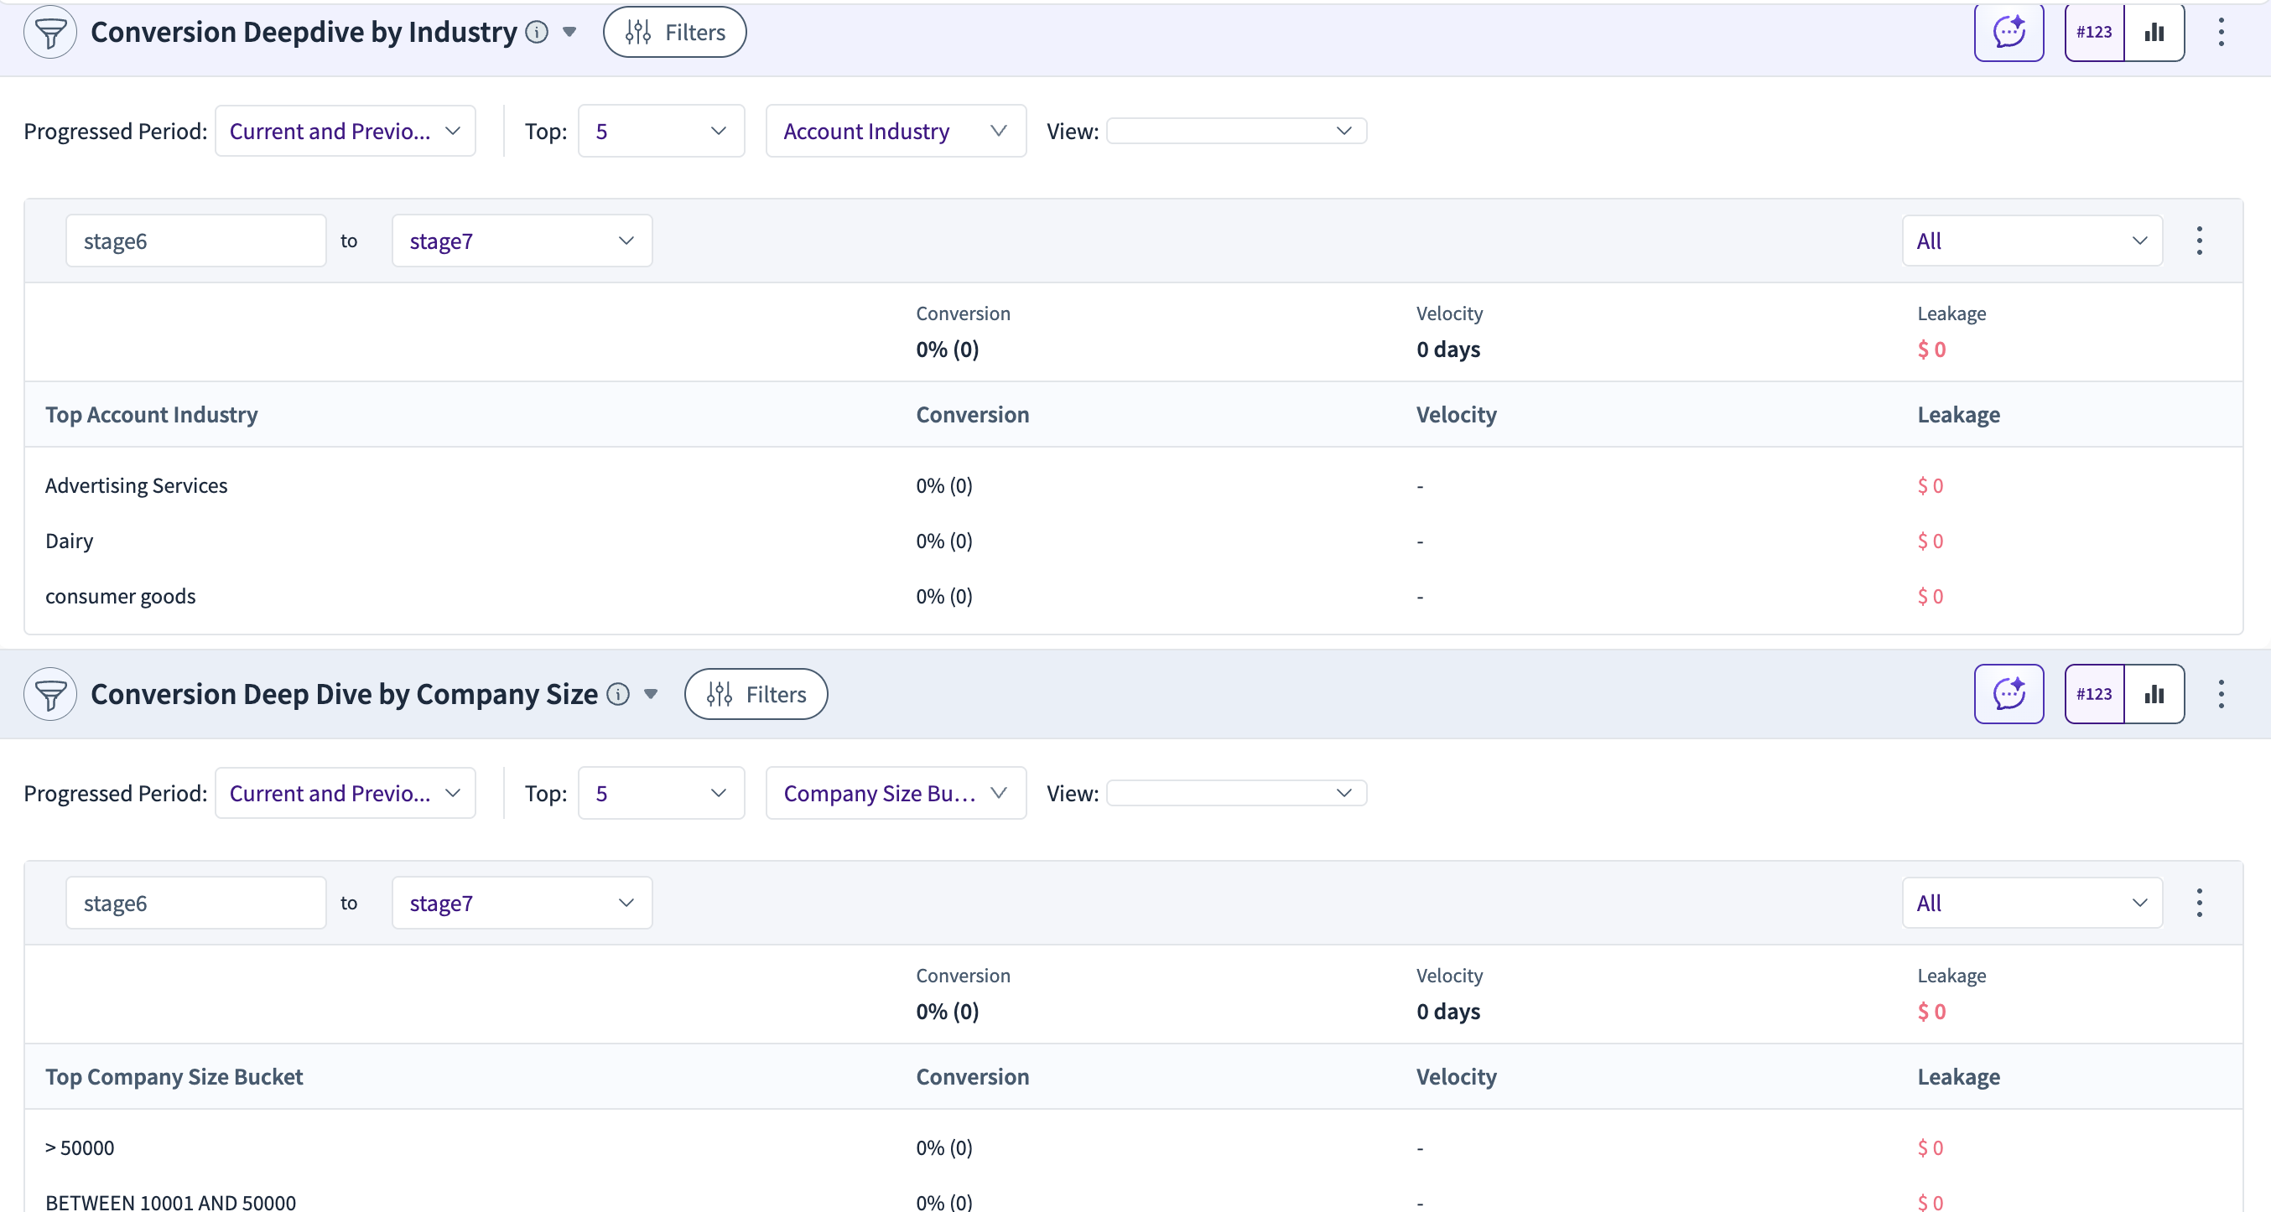
Task: Open stage7 dropdown in Company Size panel
Action: click(521, 903)
